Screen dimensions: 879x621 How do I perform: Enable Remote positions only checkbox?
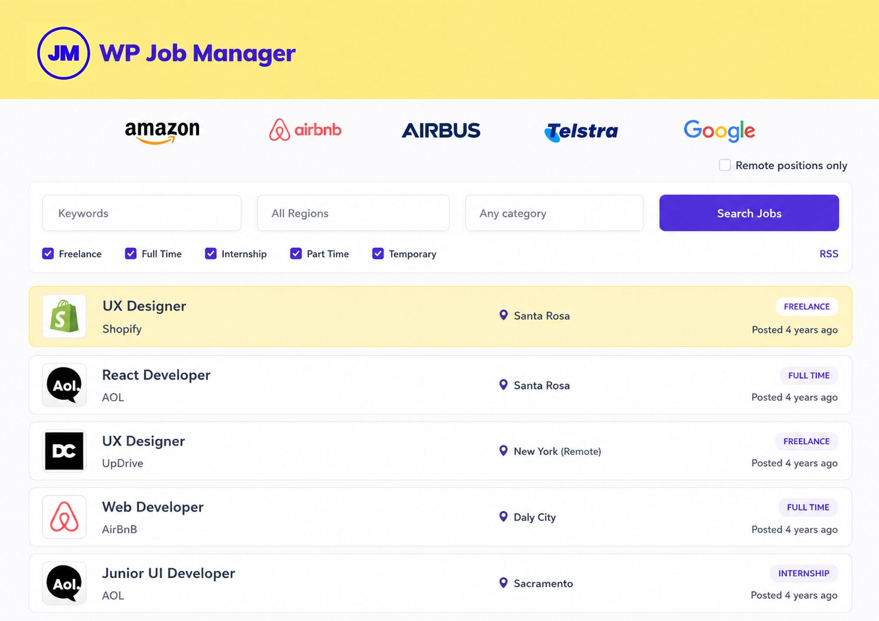point(725,165)
